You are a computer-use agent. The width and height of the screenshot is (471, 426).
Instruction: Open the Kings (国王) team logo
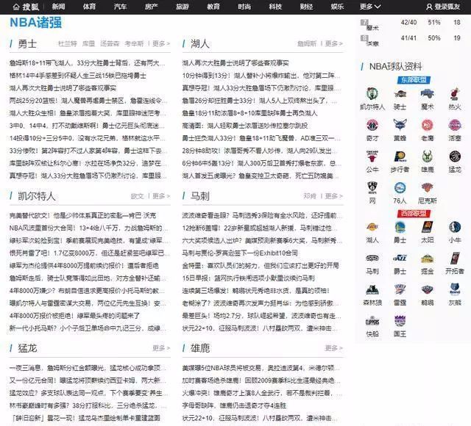[x=400, y=321]
